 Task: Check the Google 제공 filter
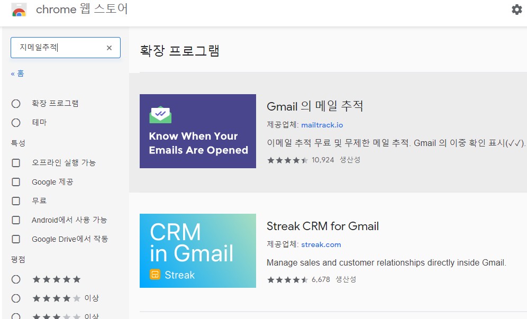pyautogui.click(x=16, y=182)
